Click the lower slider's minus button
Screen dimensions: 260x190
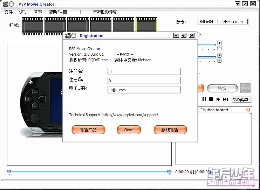(219, 60)
